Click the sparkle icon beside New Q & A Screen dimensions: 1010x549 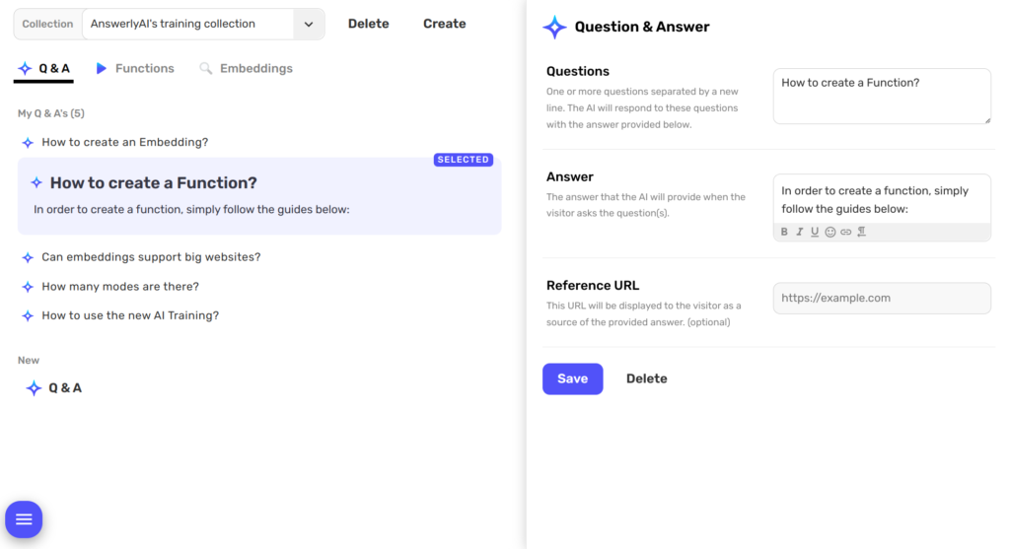coord(35,388)
